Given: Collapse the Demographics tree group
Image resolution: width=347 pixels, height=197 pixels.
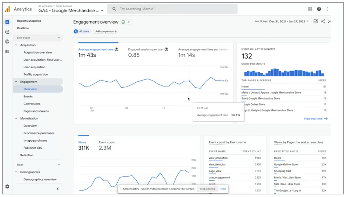Looking at the screenshot, I should point(16,172).
